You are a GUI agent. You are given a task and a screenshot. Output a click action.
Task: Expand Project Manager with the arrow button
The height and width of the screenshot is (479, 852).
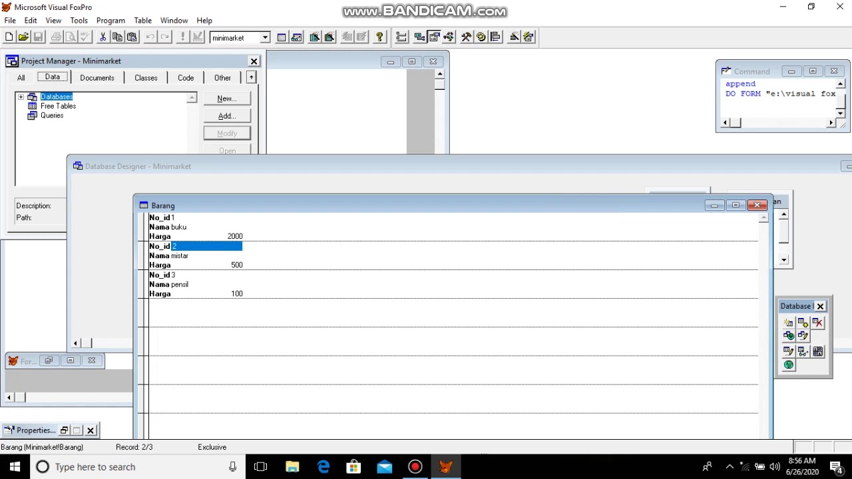point(251,78)
